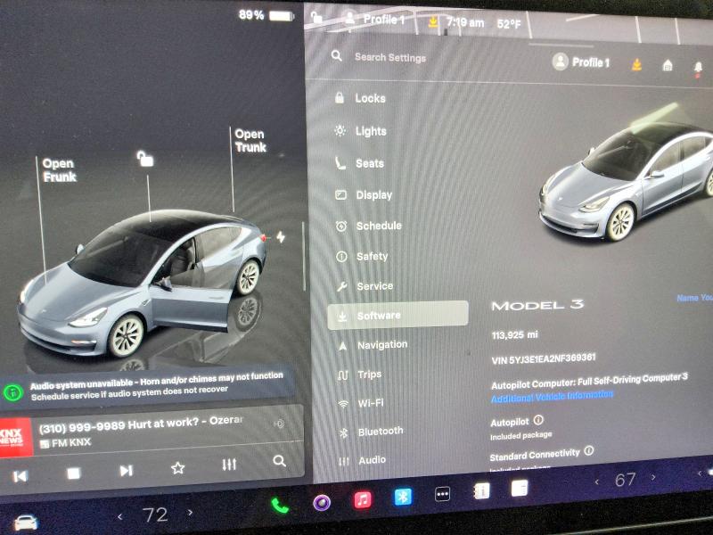Screen dimensions: 713x535
Task: Tap the search magnifier icon in settings
Action: [x=337, y=56]
